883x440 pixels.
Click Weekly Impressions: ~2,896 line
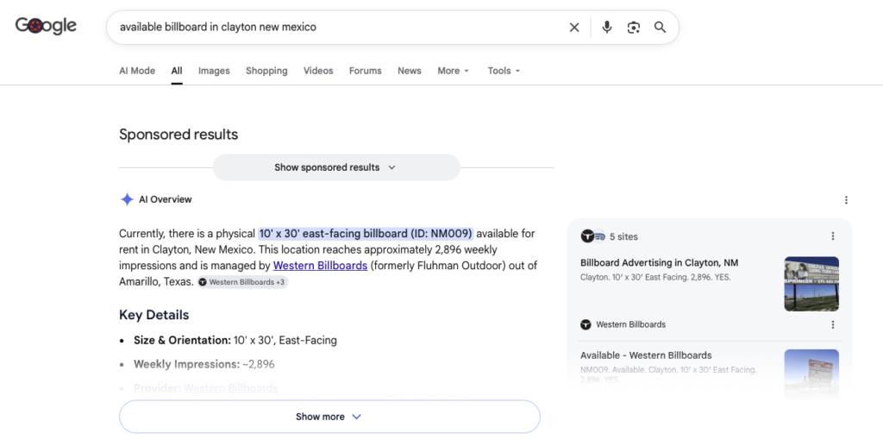(204, 364)
